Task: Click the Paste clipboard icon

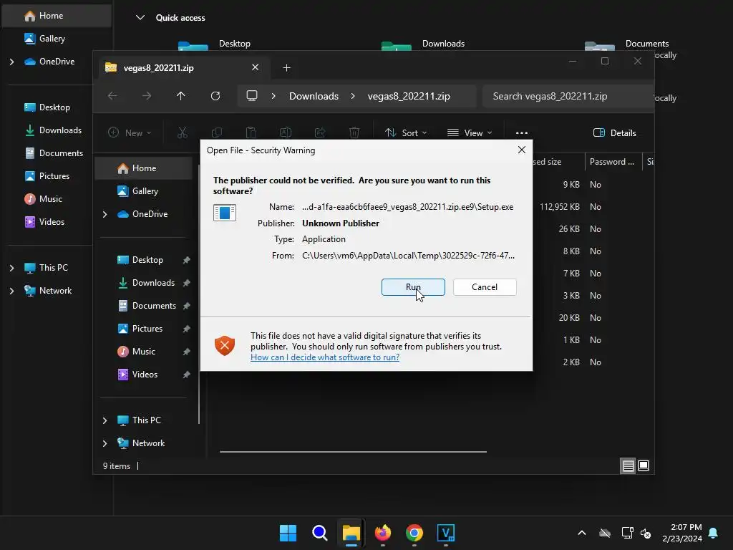Action: pyautogui.click(x=251, y=132)
